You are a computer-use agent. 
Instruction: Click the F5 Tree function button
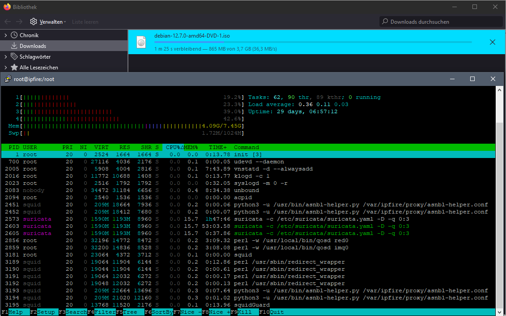(x=130, y=312)
